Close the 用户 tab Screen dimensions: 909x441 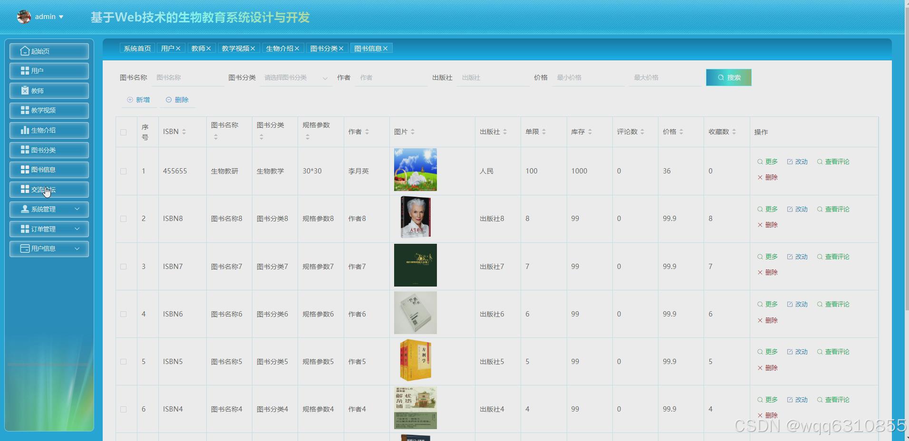click(178, 48)
